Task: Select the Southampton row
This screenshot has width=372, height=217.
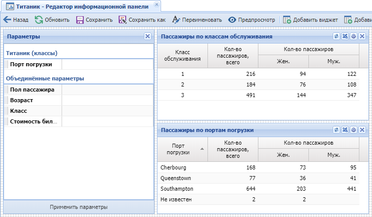Action: click(258, 189)
